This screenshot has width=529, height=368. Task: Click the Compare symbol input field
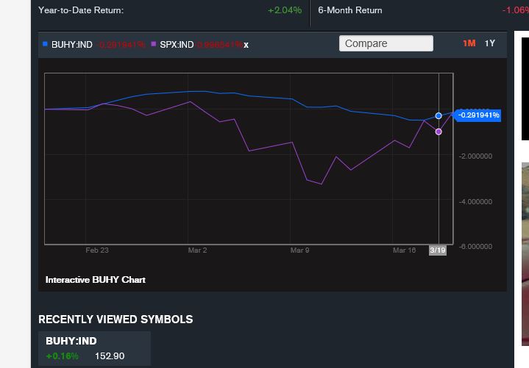386,43
